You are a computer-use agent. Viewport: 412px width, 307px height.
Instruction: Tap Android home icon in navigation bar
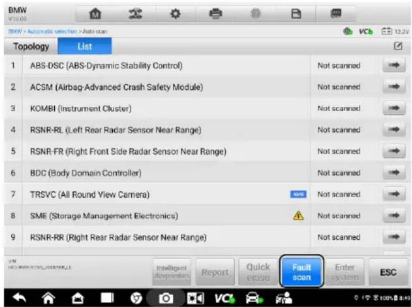click(x=48, y=298)
